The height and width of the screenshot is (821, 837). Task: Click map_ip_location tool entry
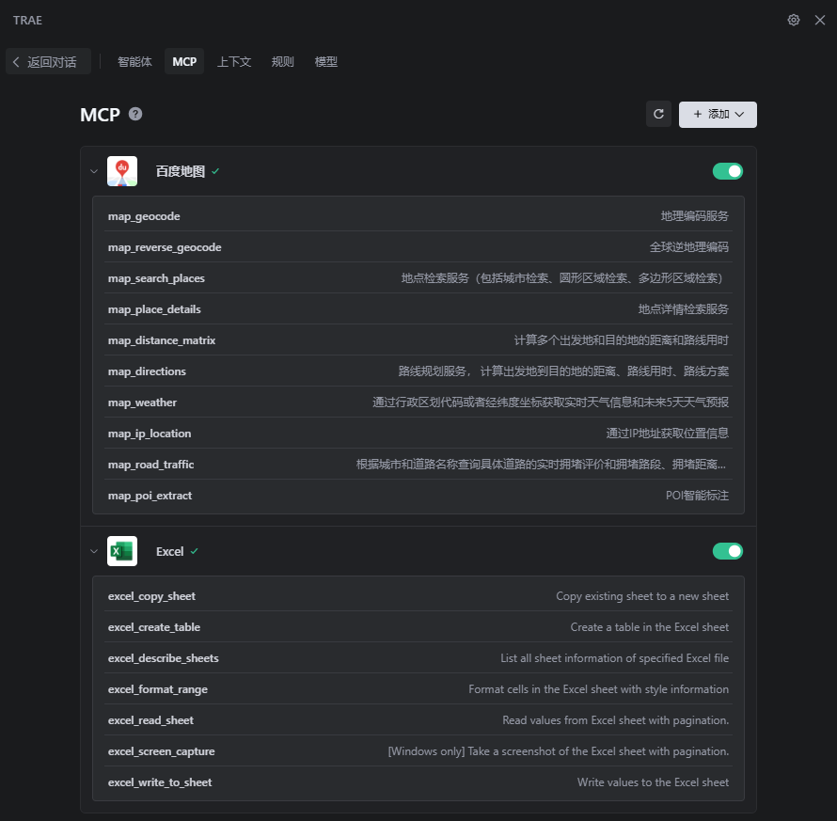coord(418,433)
